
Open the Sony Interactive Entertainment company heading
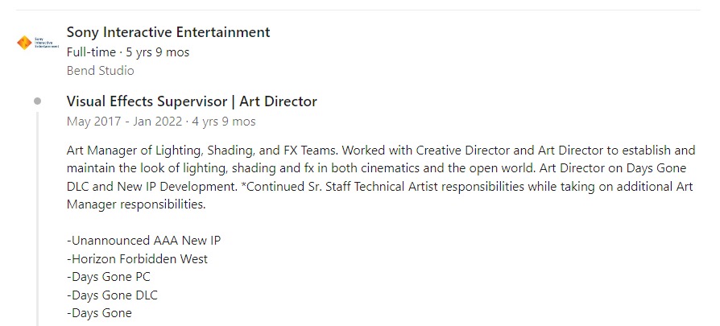pyautogui.click(x=168, y=32)
